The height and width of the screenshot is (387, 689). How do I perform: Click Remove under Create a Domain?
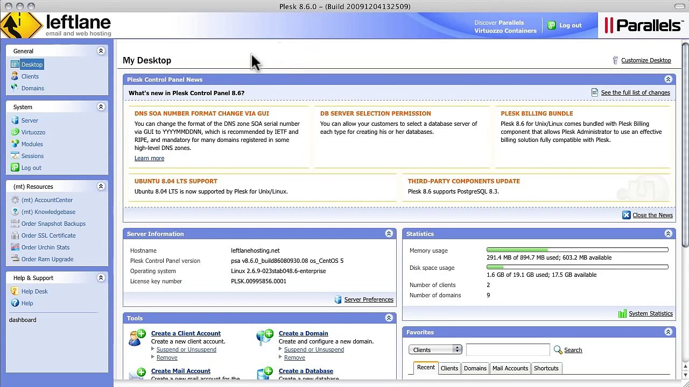coord(294,357)
